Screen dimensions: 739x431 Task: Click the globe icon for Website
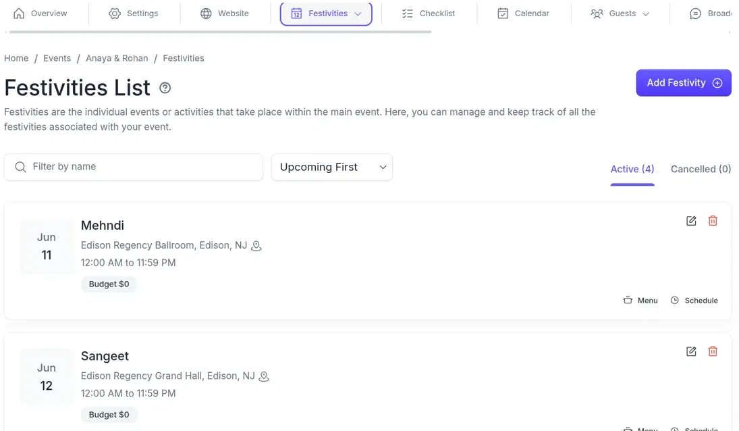tap(206, 14)
